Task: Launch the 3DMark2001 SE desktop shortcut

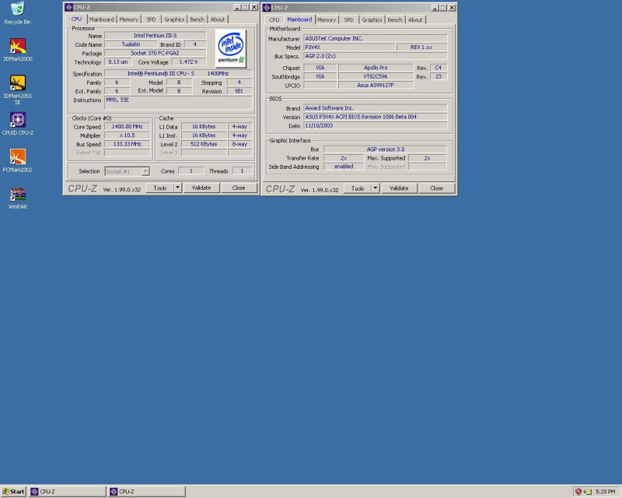Action: (x=17, y=82)
